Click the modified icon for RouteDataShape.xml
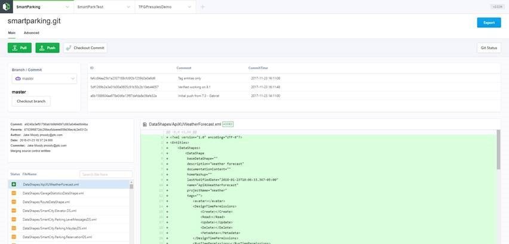The image size is (509, 244). tap(14, 202)
